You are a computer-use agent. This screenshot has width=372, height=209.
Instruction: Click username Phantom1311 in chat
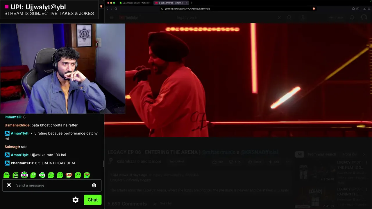point(22,163)
